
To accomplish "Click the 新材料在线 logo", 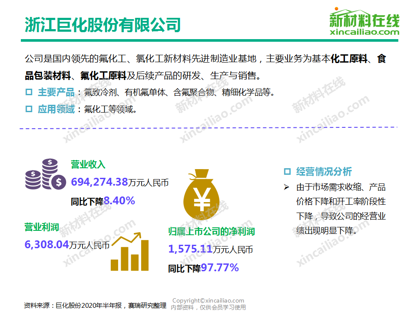I will 364,21.
